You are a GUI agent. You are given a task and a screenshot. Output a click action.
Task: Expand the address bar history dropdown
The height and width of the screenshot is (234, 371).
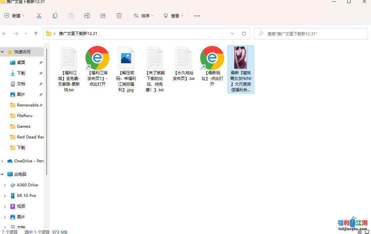point(233,34)
